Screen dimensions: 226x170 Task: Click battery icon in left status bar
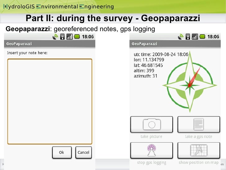click(x=77, y=36)
